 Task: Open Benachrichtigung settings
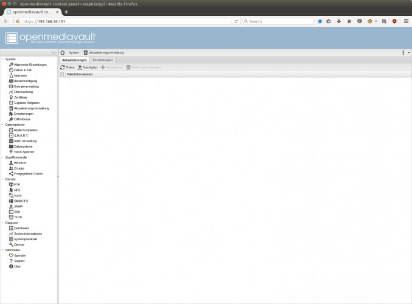[x=23, y=81]
